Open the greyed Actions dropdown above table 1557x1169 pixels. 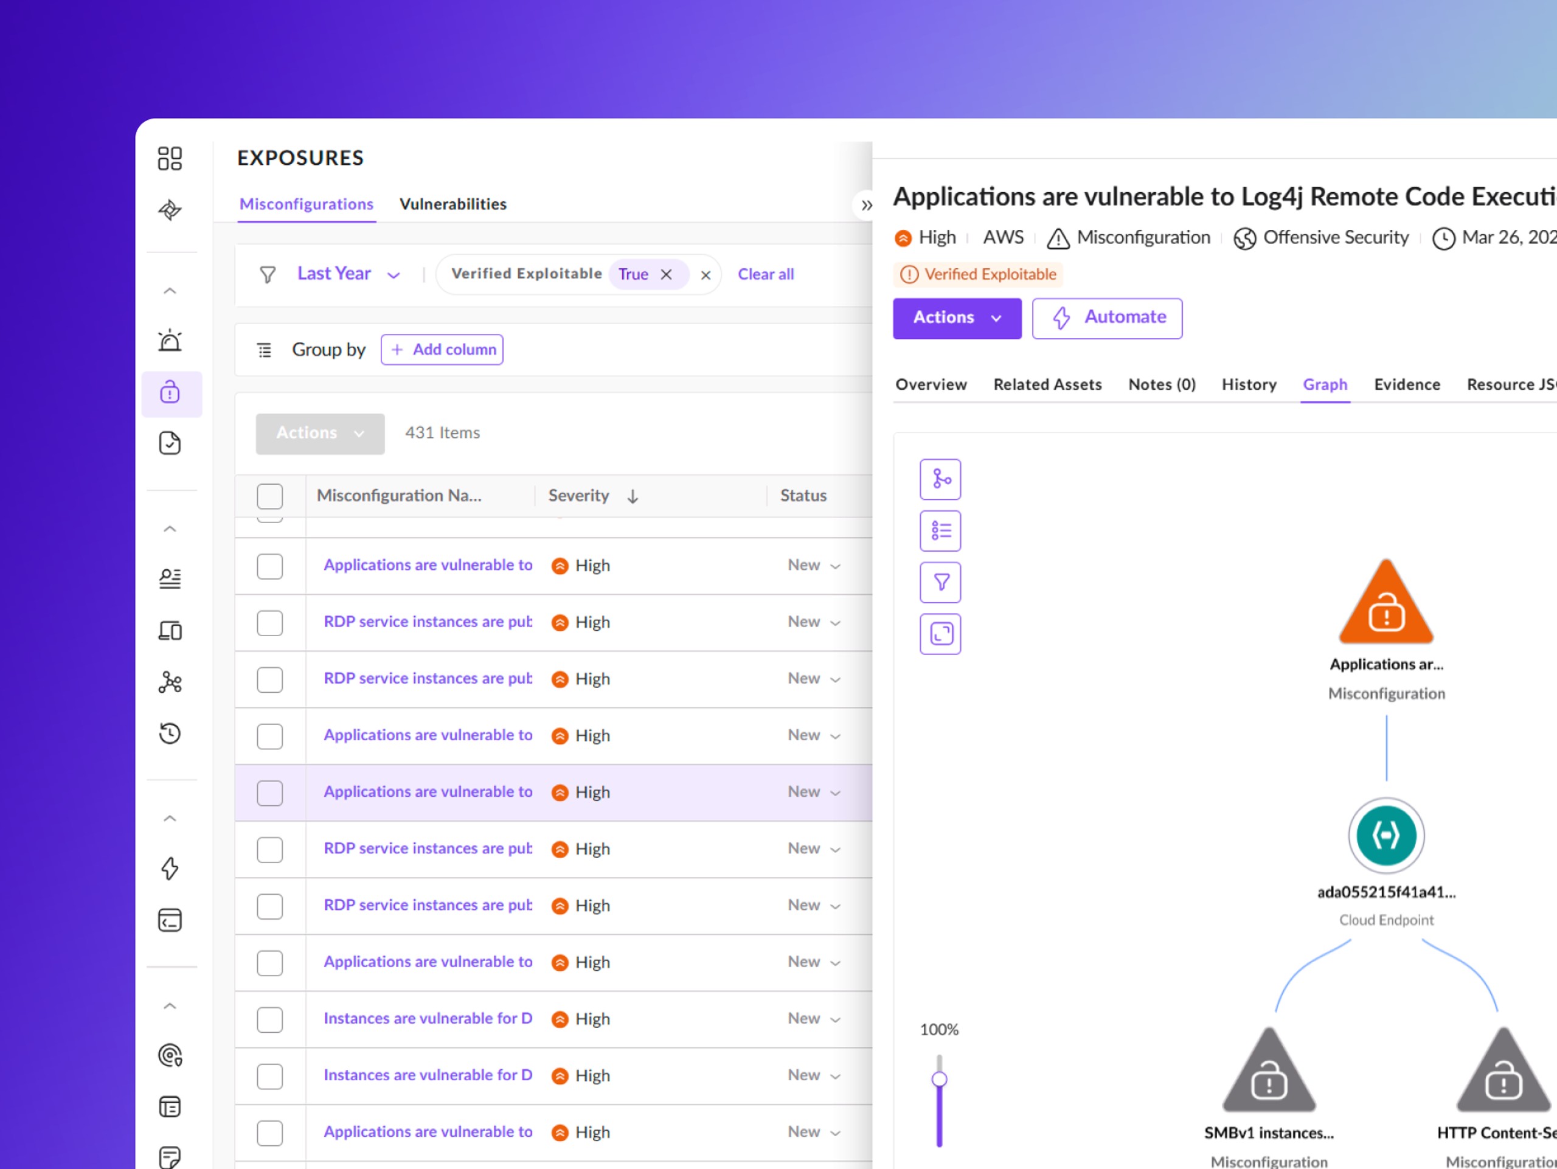[321, 434]
